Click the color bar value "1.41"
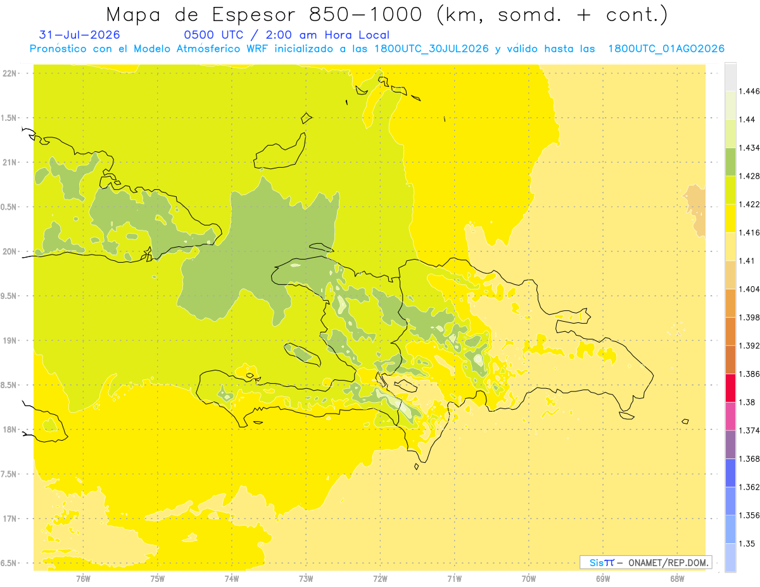Screen dimensions: 760x587 pos(747,261)
